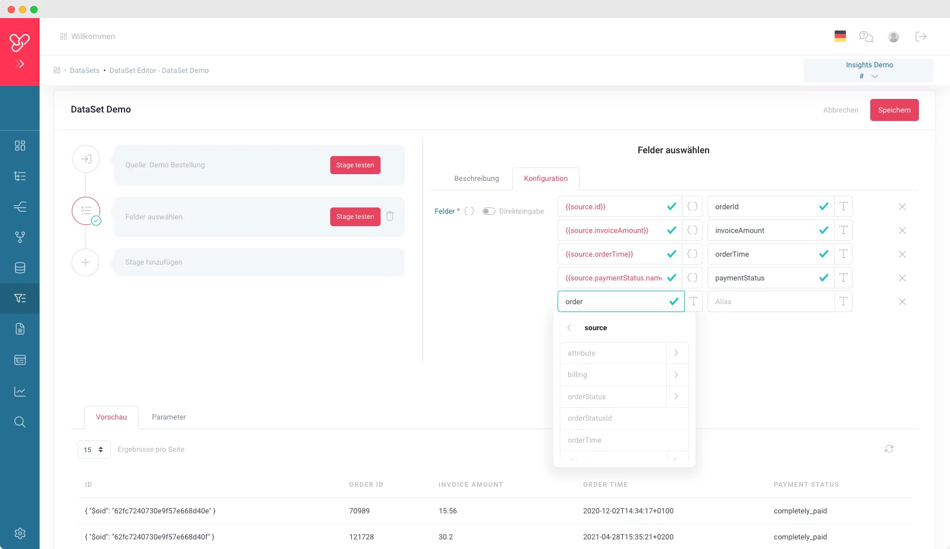Go back from source in dropdown
This screenshot has height=549, width=950.
tap(569, 328)
